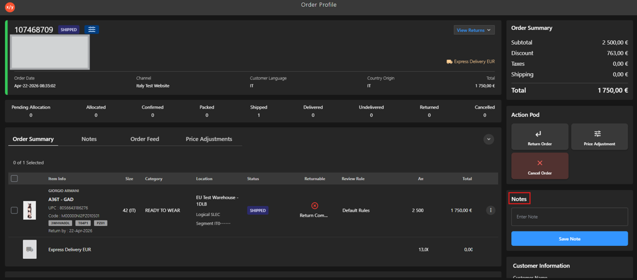Viewport: 637px width, 280px height.
Task: Click the Shipped status counter
Action: (x=259, y=111)
